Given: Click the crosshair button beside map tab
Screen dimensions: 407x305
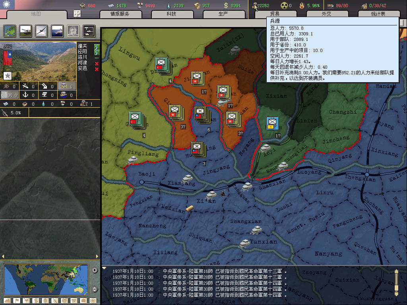Looking at the screenshot, I should pyautogui.click(x=77, y=13).
